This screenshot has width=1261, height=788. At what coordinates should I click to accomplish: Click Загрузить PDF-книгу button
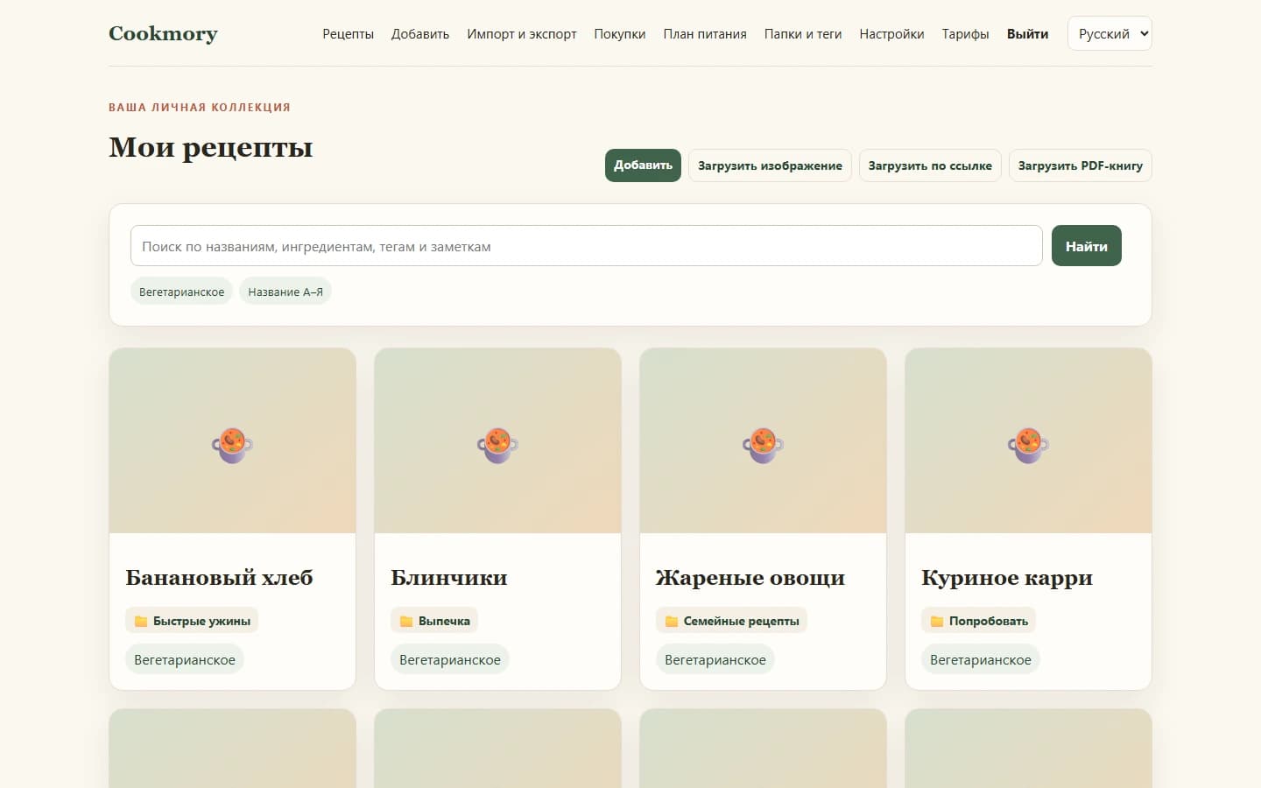coord(1081,165)
